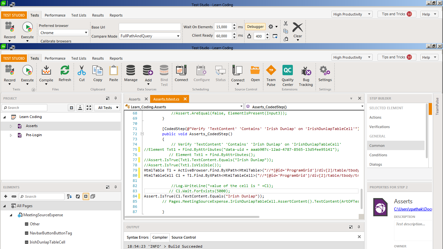Click the Team Pulse extension icon
Viewport: 443px width, 249px height.
[x=271, y=71]
